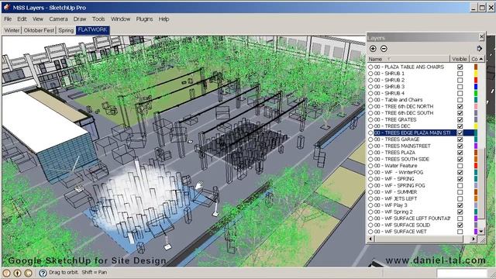Change the yellow color swatch of SHRUB 1
The width and height of the screenshot is (496, 279).
click(x=476, y=74)
